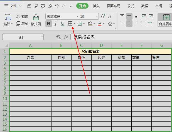This screenshot has width=172, height=132.
Task: Select row 5 header
Action: [5, 73]
